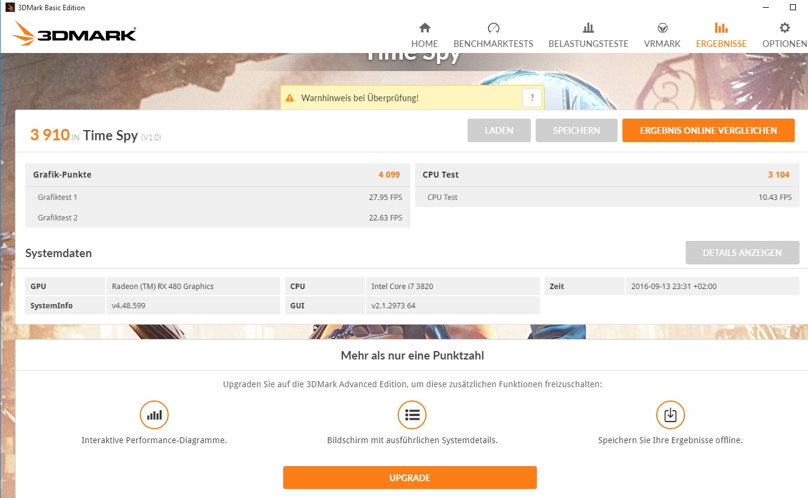Select the Grafiktest 1 row label
The width and height of the screenshot is (808, 498).
tap(58, 197)
